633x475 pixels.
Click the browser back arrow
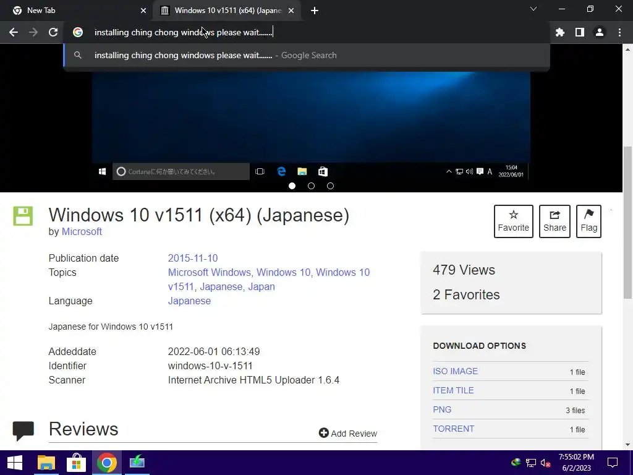click(x=14, y=32)
